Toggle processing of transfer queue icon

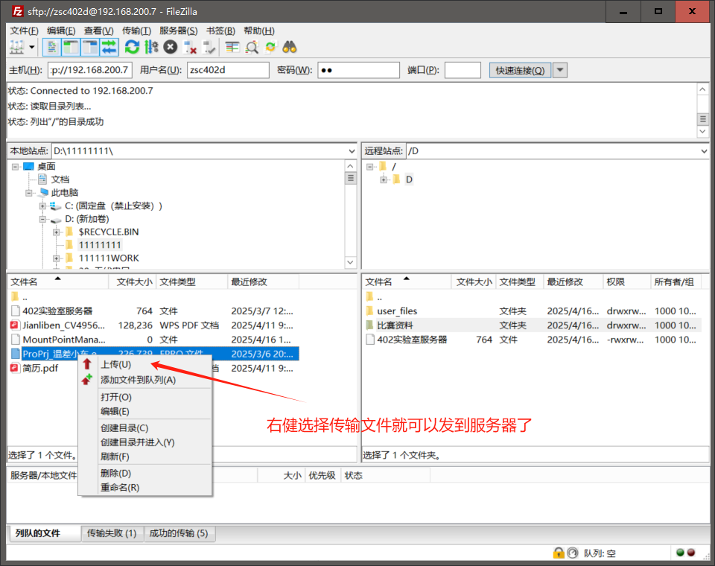151,47
